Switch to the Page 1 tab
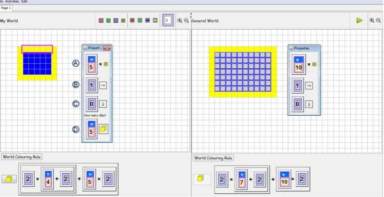384x197 pixels. pyautogui.click(x=6, y=8)
